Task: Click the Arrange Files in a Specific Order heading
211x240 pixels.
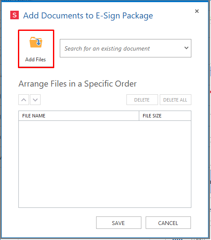Action: 77,84
